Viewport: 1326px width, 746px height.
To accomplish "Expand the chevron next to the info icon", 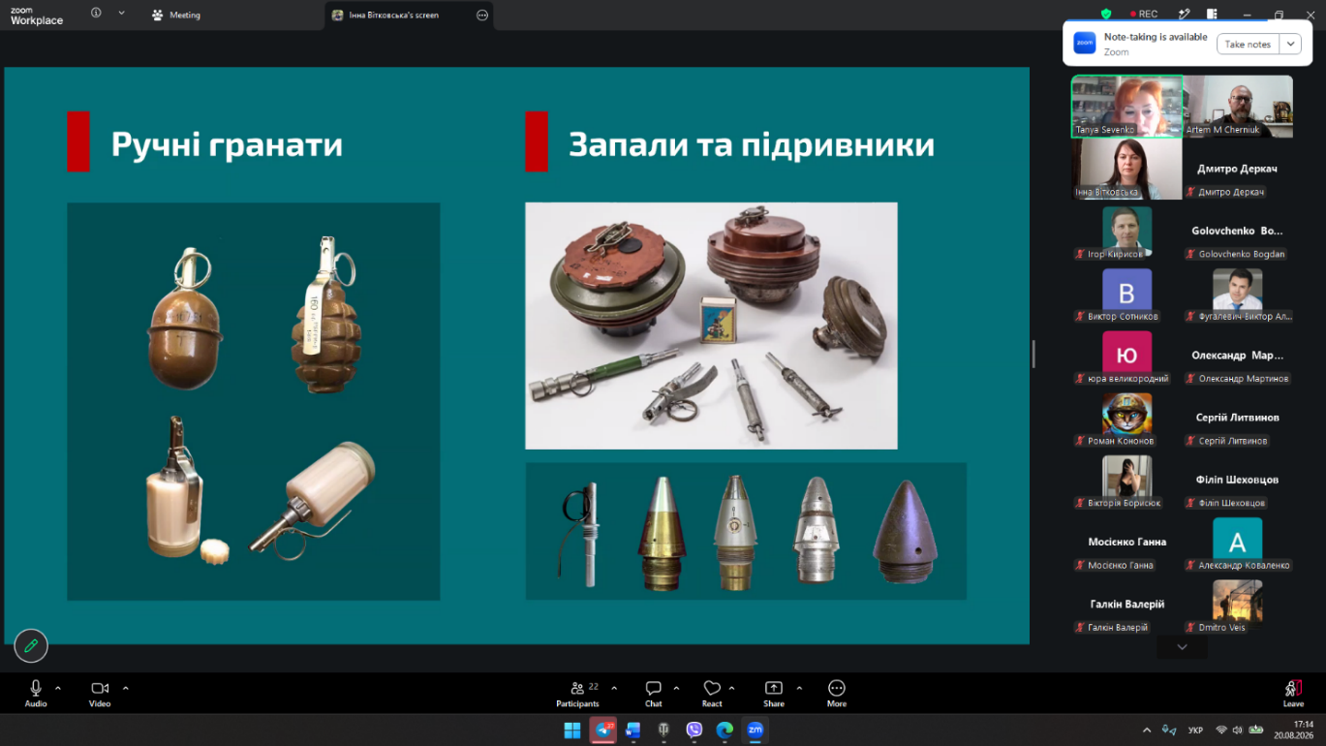I will click(121, 13).
